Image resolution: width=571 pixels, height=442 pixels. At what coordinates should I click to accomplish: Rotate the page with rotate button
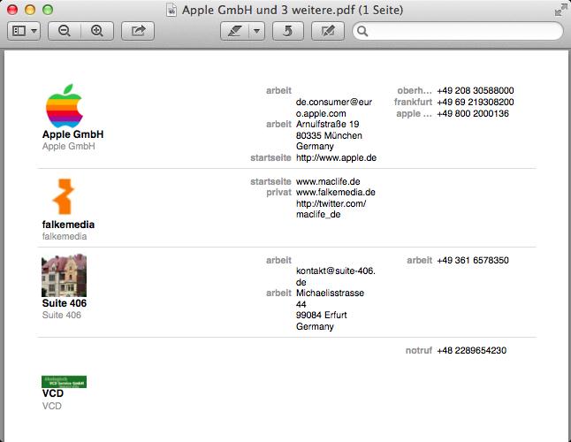coord(287,31)
